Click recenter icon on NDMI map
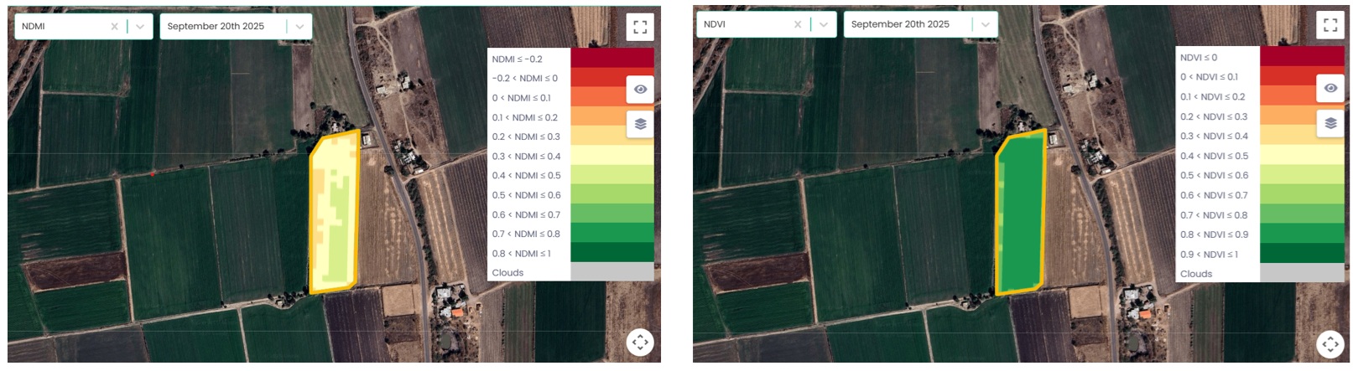 pos(640,342)
